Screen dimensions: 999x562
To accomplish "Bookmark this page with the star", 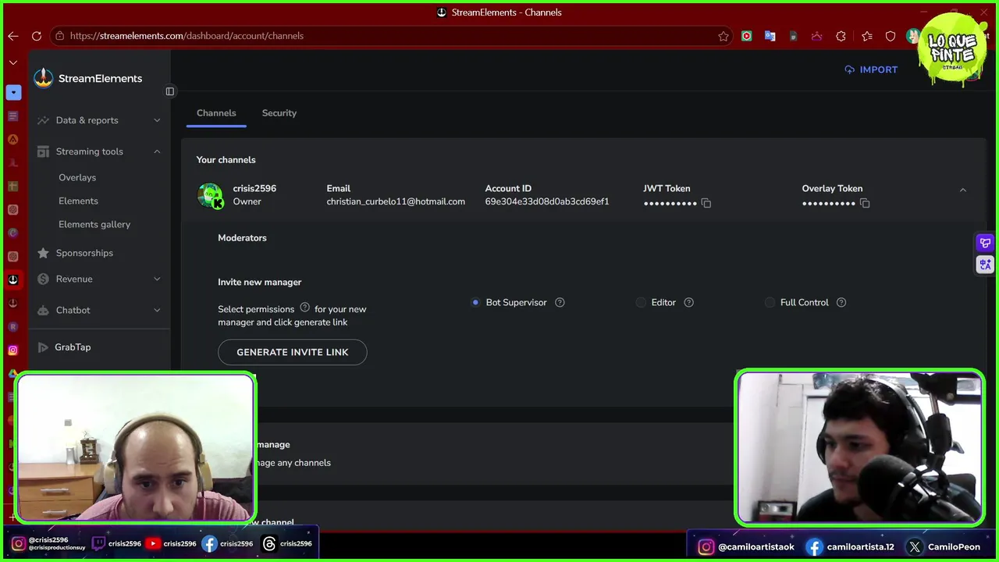I will [x=723, y=36].
